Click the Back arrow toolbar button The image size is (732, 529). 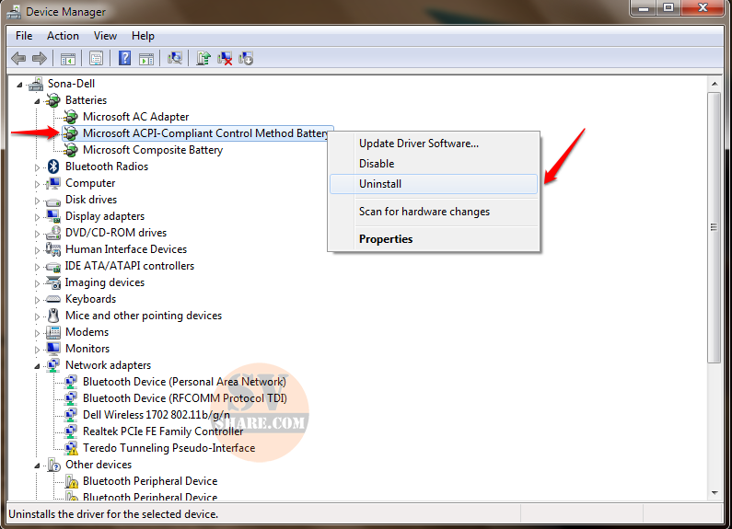coord(18,58)
